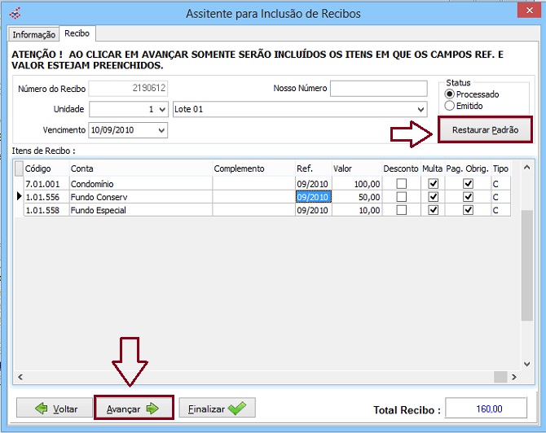The width and height of the screenshot is (546, 433).
Task: Select the Emitido status radio button
Action: [449, 106]
